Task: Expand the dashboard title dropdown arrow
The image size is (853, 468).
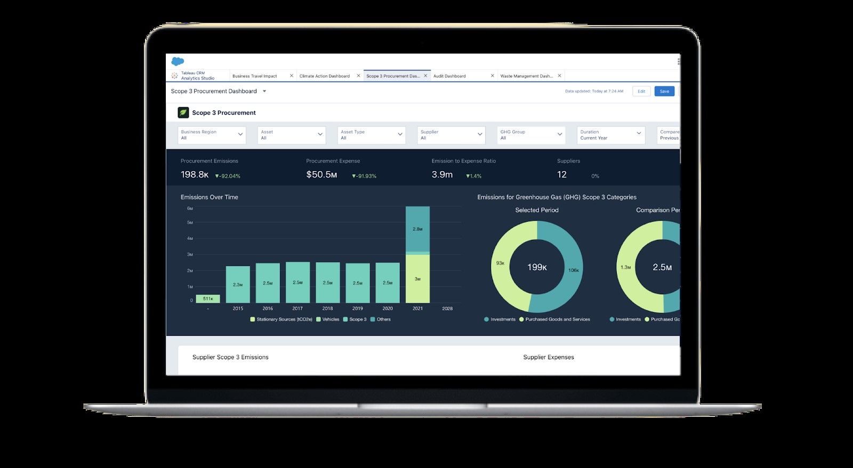Action: coord(264,91)
